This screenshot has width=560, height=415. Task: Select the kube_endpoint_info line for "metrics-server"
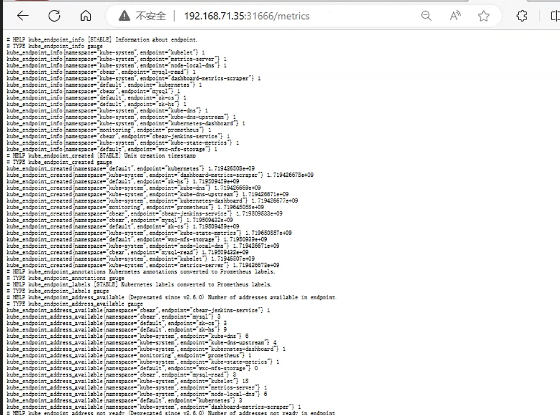click(x=116, y=59)
